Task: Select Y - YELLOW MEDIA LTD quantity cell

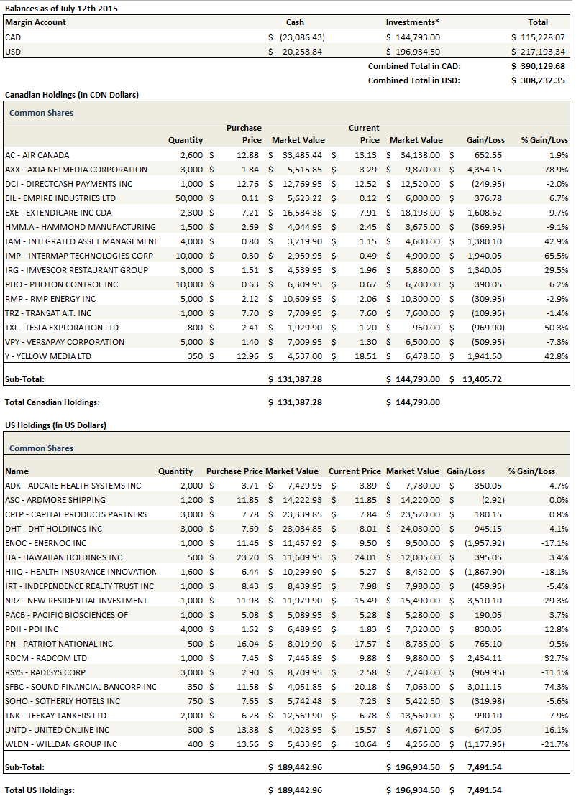Action: (193, 356)
